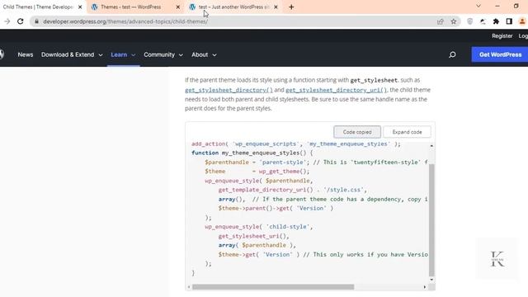This screenshot has width=528, height=297.
Task: Close the Just another WordPress tab
Action: (x=276, y=7)
